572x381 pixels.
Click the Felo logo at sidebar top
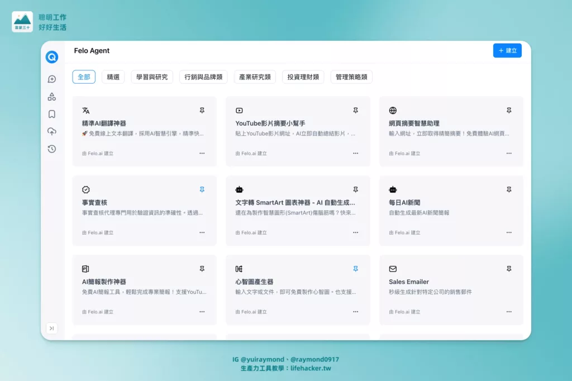click(x=51, y=56)
